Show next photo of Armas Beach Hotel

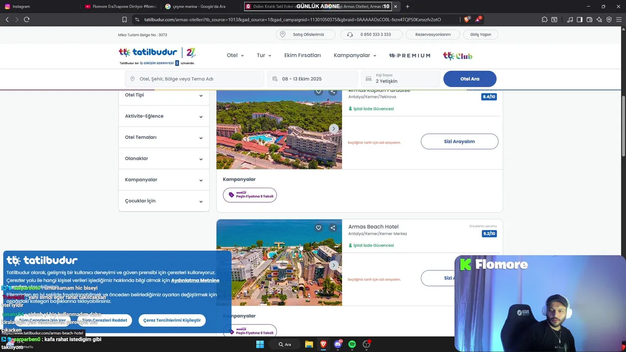click(334, 265)
